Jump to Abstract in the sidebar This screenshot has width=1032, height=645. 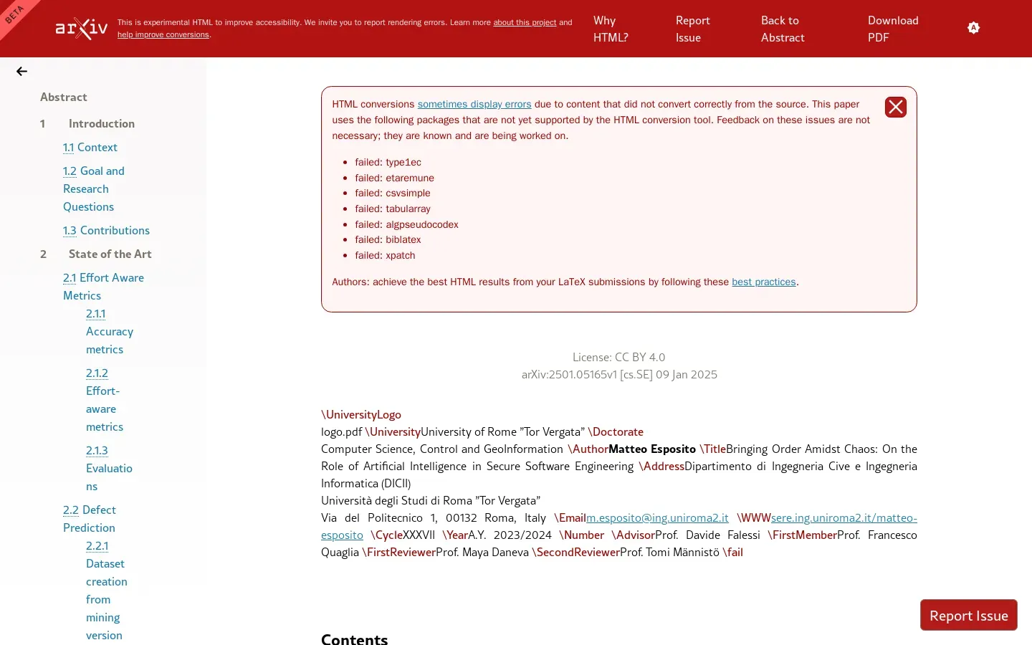coord(64,97)
